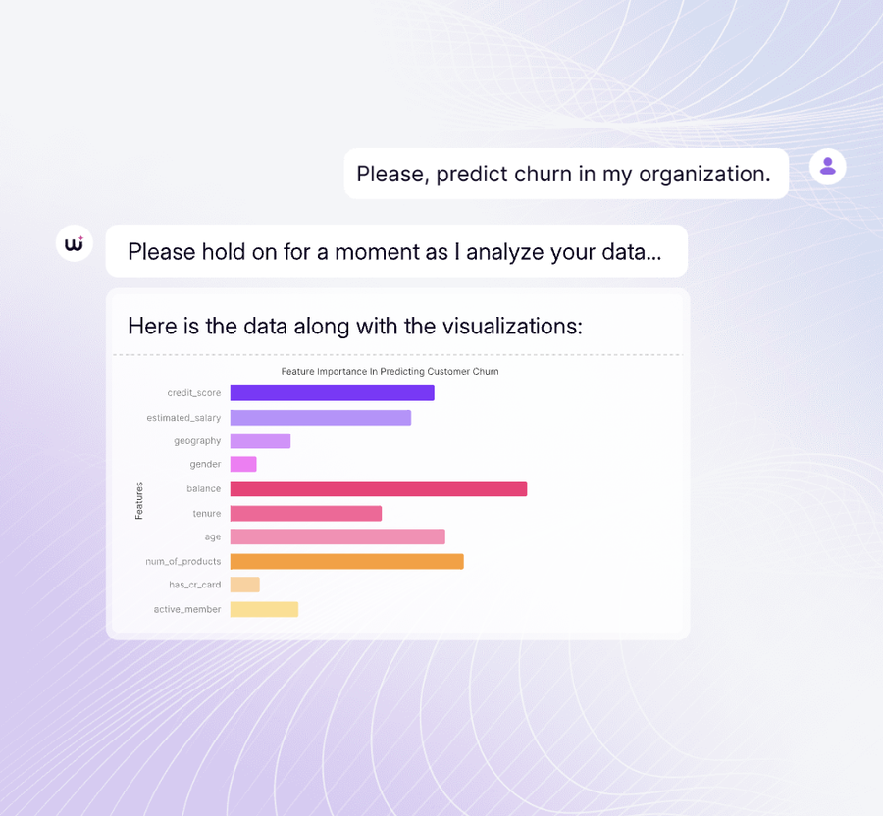The height and width of the screenshot is (816, 883).
Task: Click the small pink gender bar
Action: pyautogui.click(x=243, y=464)
